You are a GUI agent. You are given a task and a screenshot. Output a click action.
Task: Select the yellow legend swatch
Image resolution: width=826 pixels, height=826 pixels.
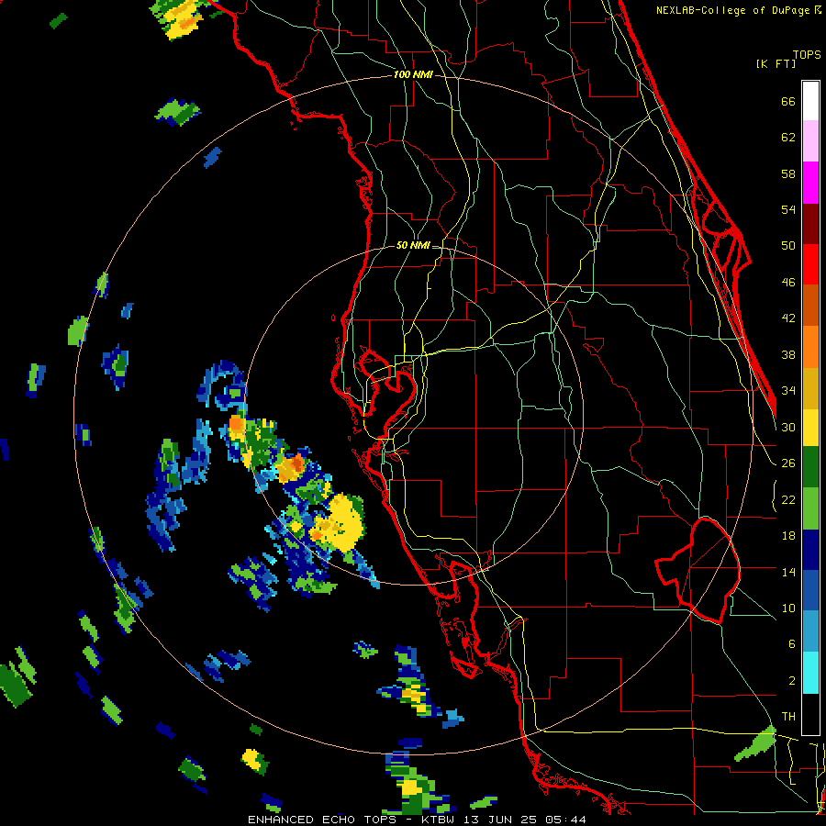[x=810, y=427]
